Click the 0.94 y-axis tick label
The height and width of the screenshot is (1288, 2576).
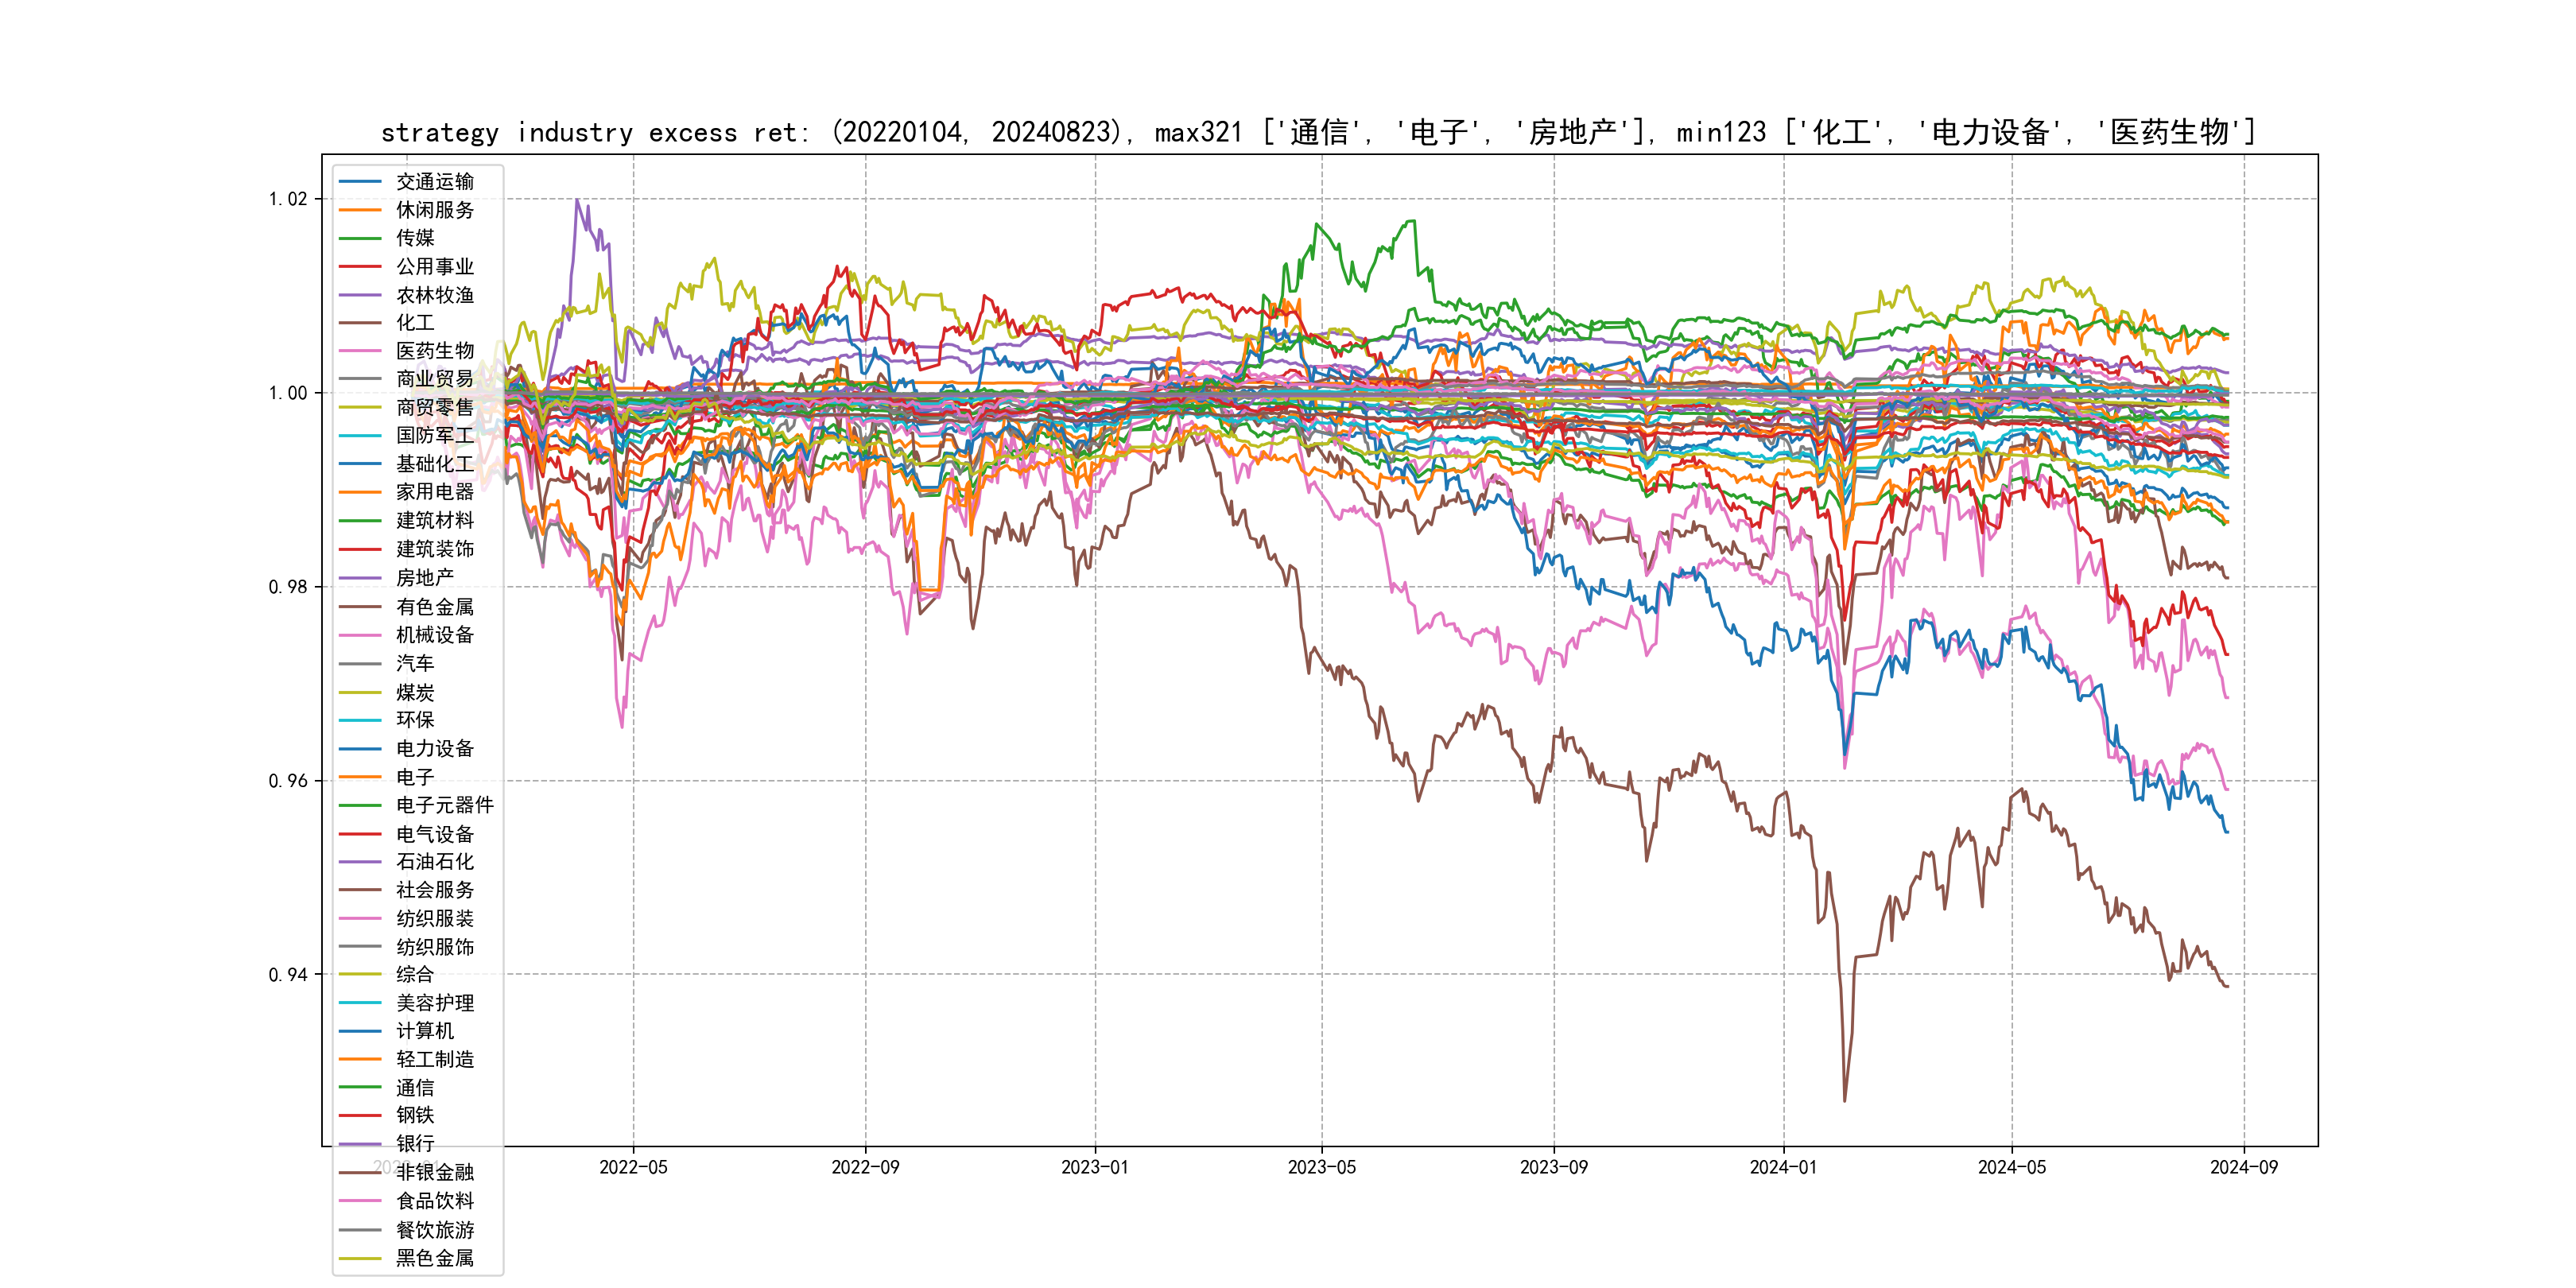click(x=288, y=975)
